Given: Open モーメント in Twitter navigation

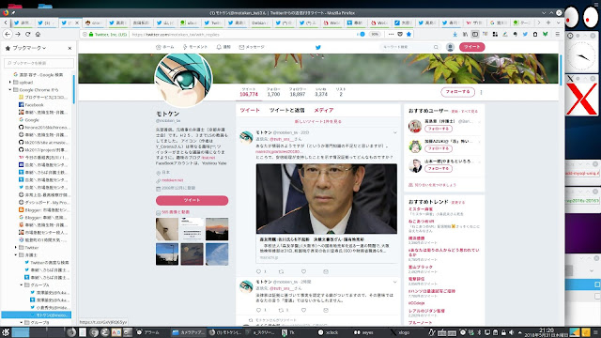Looking at the screenshot, I should coord(195,47).
